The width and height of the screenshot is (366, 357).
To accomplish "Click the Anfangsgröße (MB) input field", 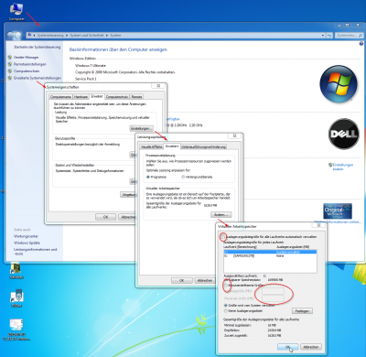I will [273, 291].
